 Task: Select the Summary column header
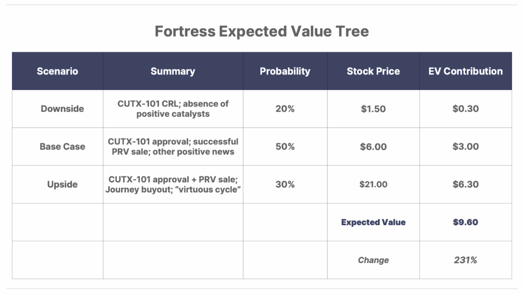pos(173,71)
